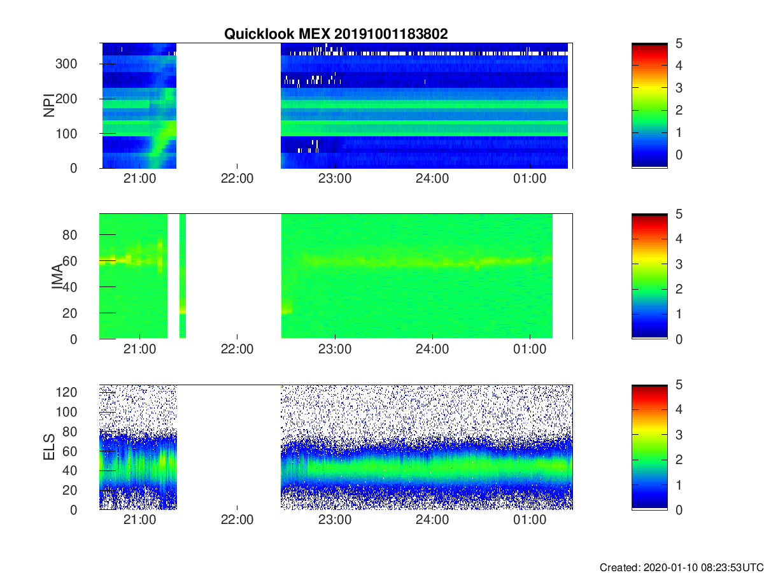Open the IMA spectrogram panel
Viewport: 764px width, 573px height.
pos(336,276)
